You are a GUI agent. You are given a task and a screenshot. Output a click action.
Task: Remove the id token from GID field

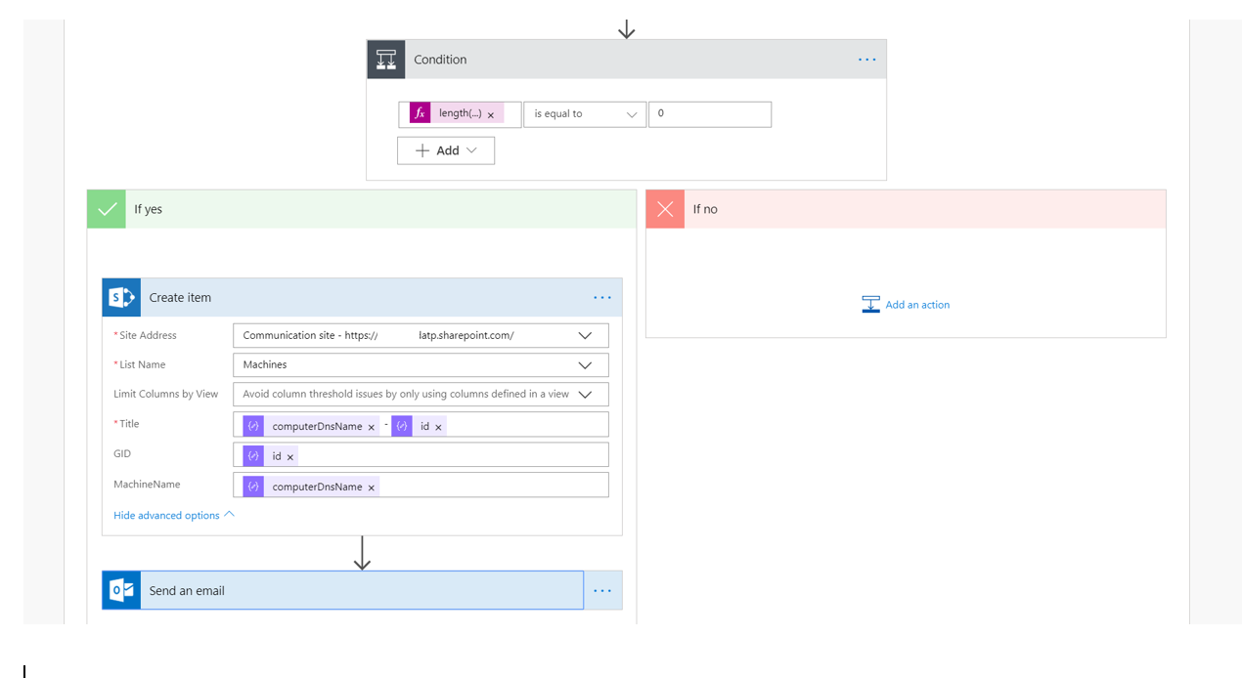290,457
